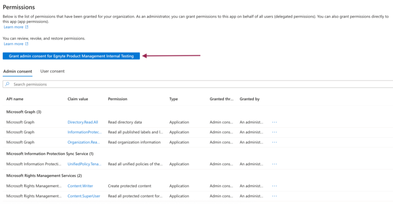
Task: Sort by the Claim value column header
Action: click(78, 99)
